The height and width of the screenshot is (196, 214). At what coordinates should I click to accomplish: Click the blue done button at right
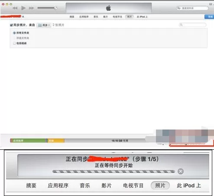pos(209,17)
